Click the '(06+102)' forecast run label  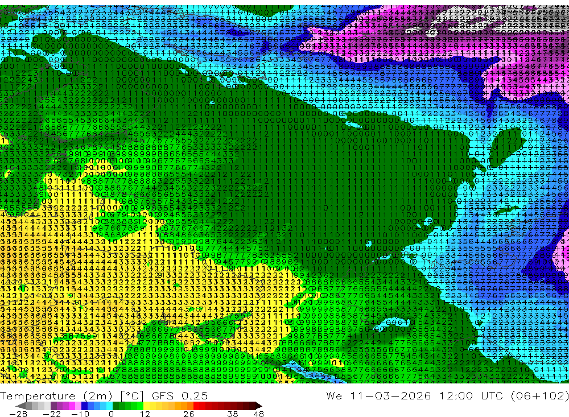tap(539, 396)
